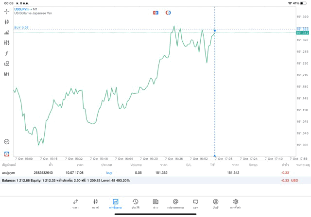Tap the function 'f' indicator icon
The height and width of the screenshot is (217, 311).
(7, 53)
